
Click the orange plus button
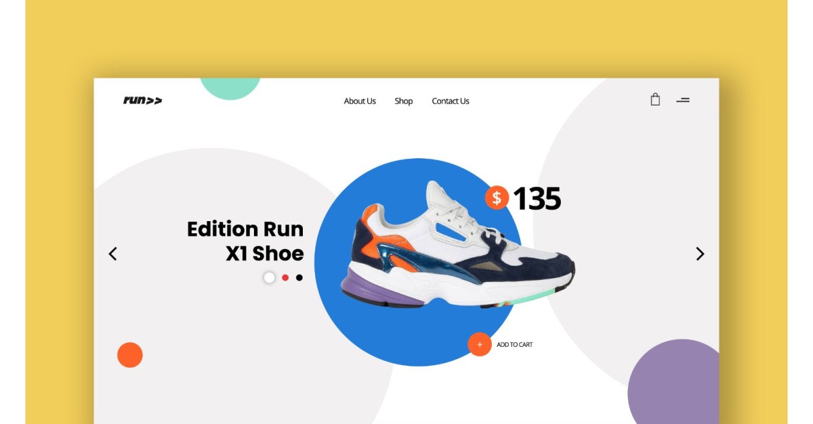(x=480, y=344)
